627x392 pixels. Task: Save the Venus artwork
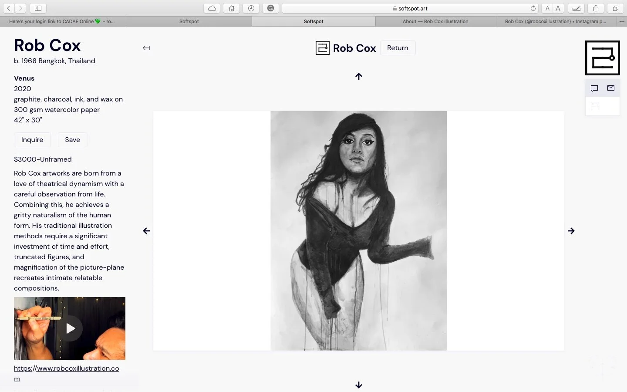[72, 140]
